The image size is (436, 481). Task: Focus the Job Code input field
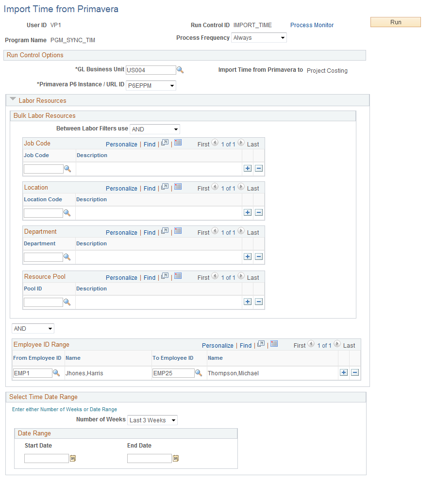(44, 169)
